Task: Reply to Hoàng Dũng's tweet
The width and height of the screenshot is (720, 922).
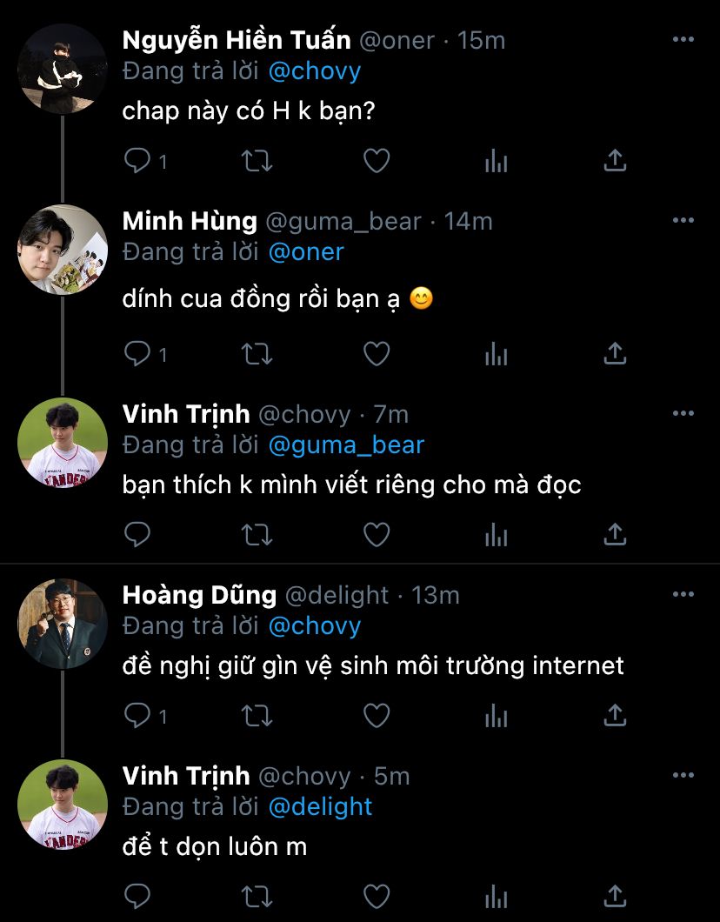Action: pos(138,715)
